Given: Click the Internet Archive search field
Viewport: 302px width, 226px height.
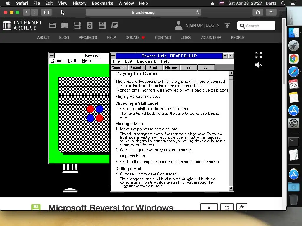Looking at the screenshot, I should tap(256, 26).
